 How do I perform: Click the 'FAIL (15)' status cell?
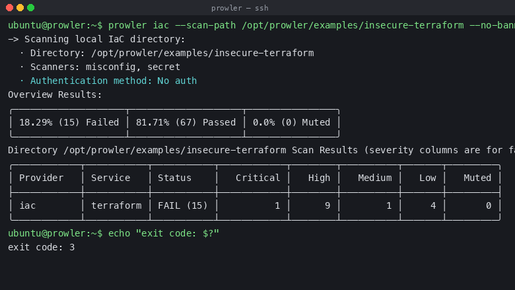point(183,205)
